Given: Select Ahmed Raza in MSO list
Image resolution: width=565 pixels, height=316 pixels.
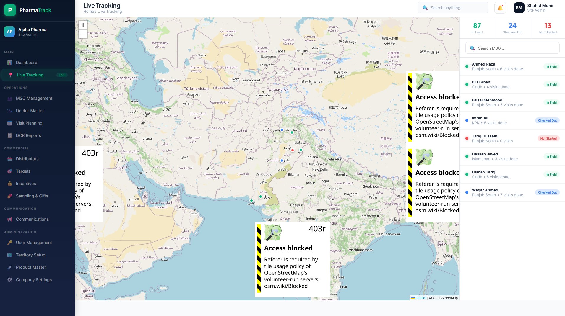Looking at the screenshot, I should point(512,67).
